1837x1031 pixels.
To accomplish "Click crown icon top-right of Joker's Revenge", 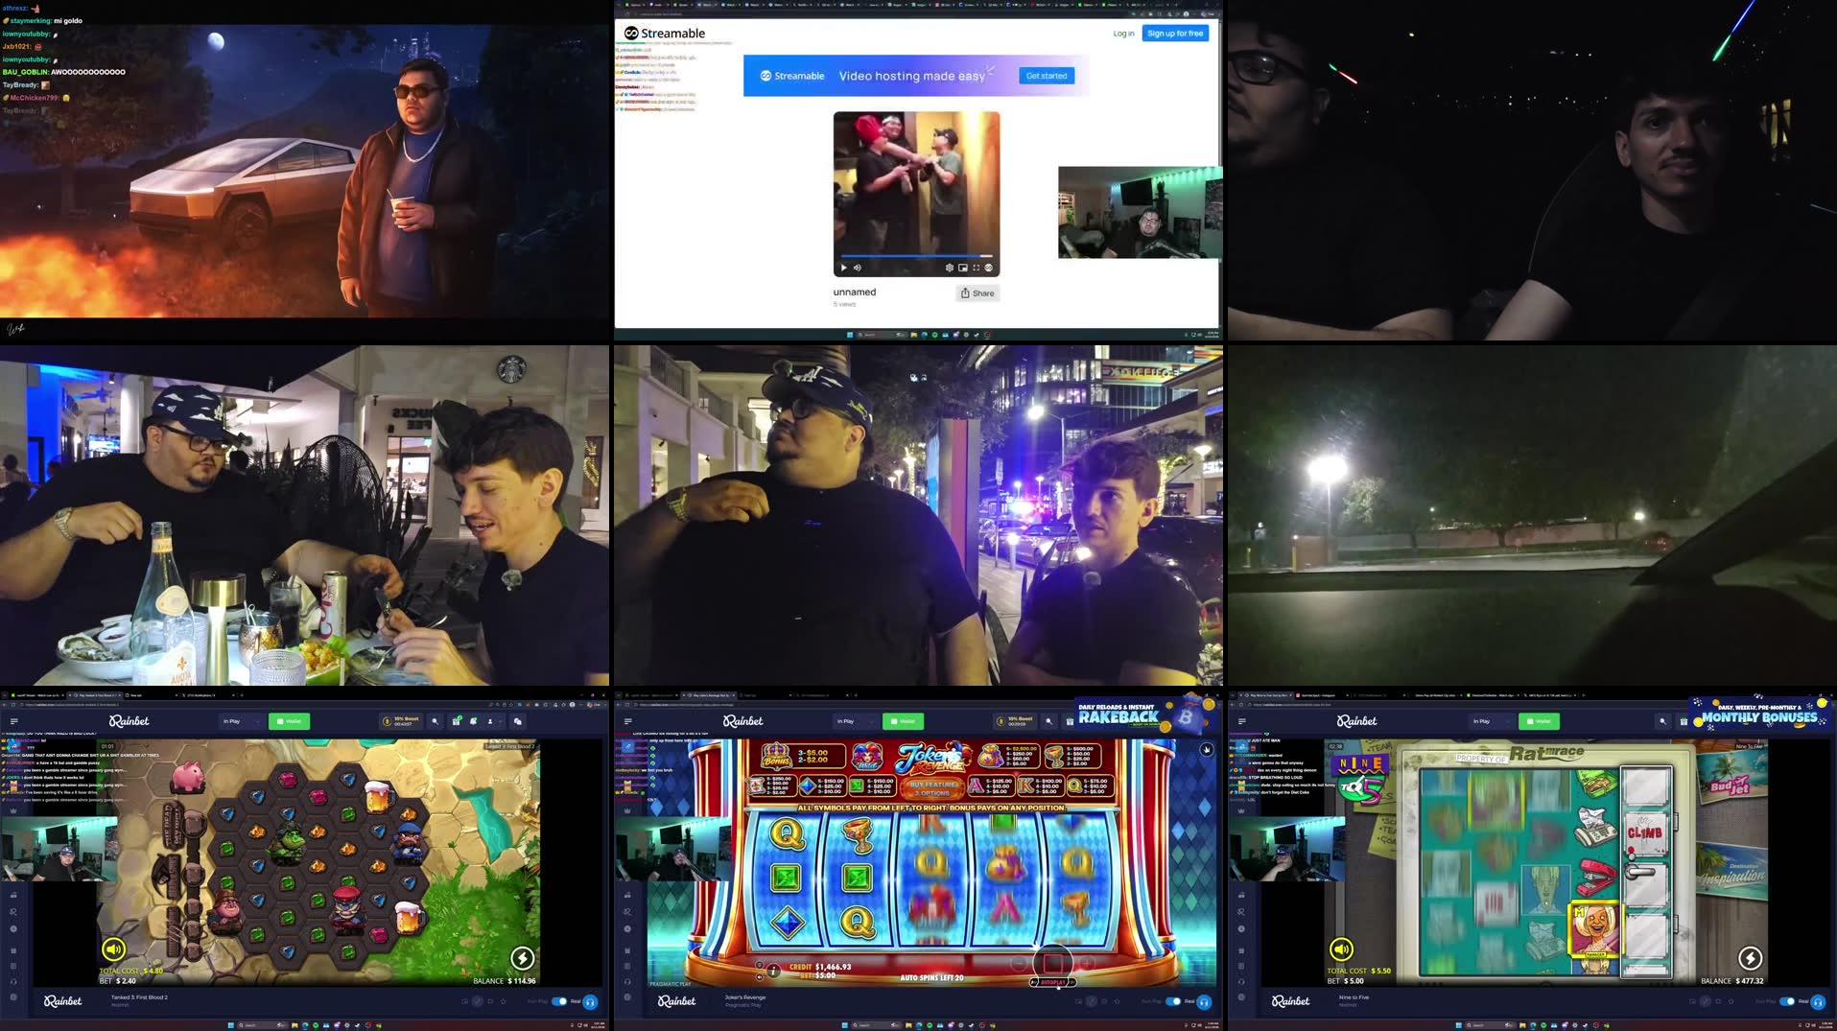I will [1207, 749].
